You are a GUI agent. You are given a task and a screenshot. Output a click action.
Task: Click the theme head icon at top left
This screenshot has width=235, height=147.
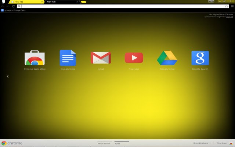[x=3, y=1]
